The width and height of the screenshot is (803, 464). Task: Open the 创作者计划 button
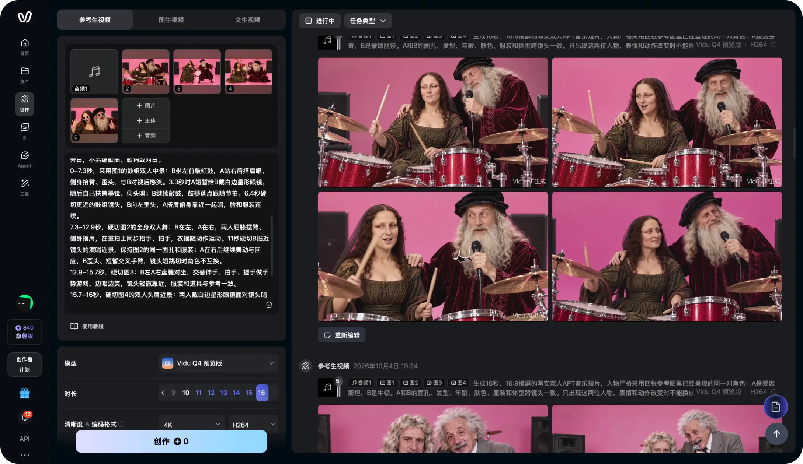click(x=25, y=364)
